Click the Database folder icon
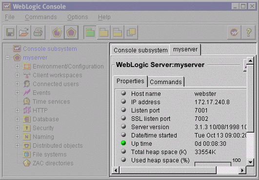Viewport: 259px width, 180px height. (27, 119)
